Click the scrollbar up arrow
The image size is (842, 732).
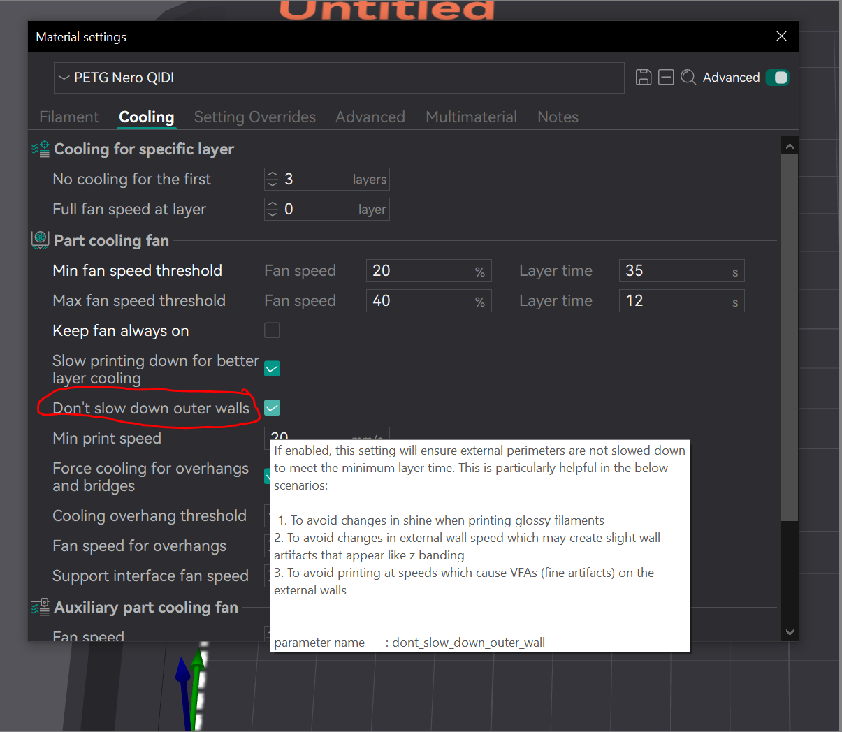point(790,147)
